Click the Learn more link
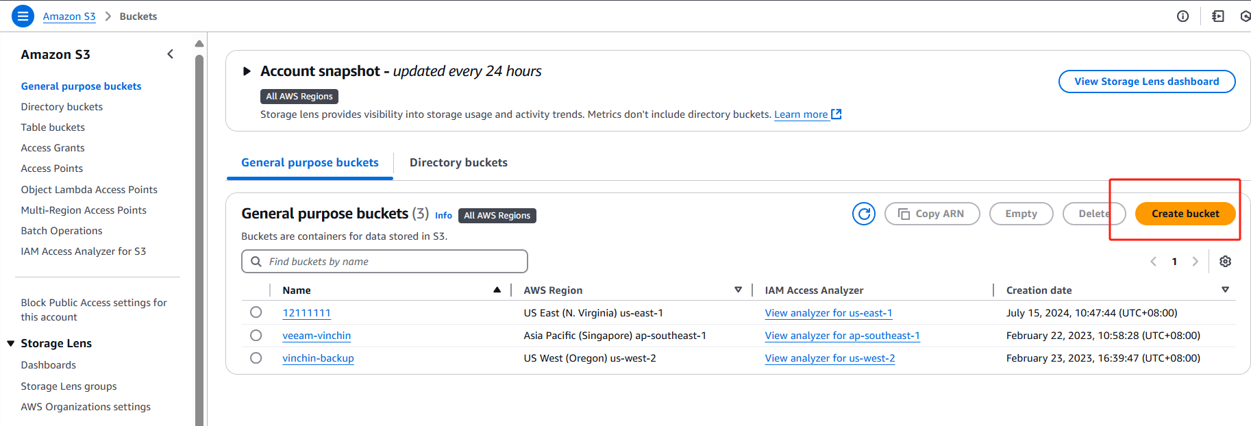 click(801, 114)
